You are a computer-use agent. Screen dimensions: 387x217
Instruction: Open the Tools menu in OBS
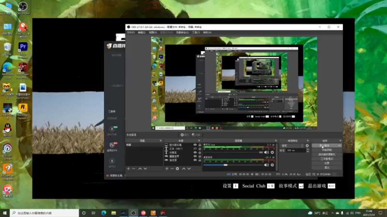click(196, 32)
